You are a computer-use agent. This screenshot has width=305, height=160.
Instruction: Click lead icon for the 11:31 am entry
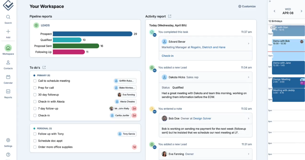pyautogui.click(x=152, y=144)
